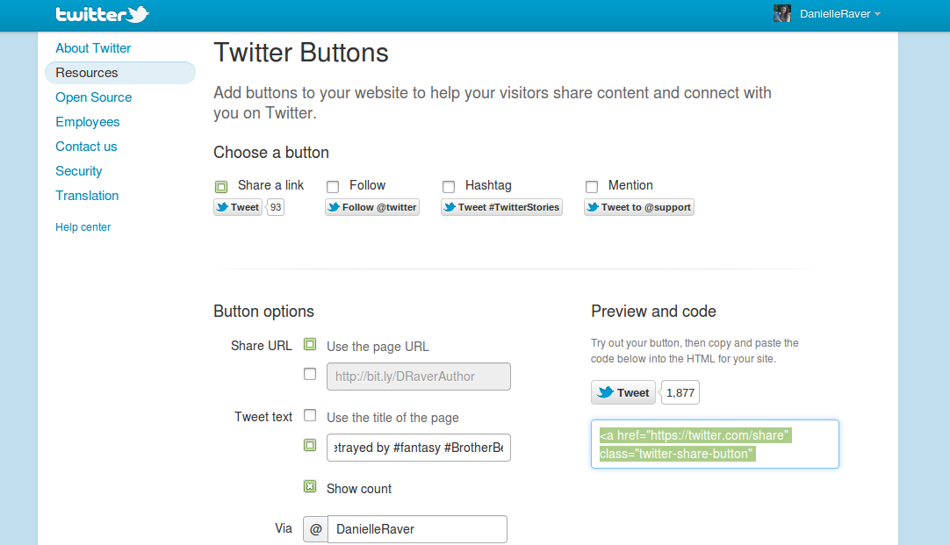The height and width of the screenshot is (545, 950).
Task: Click the Tweet to @support sample button
Action: [639, 207]
